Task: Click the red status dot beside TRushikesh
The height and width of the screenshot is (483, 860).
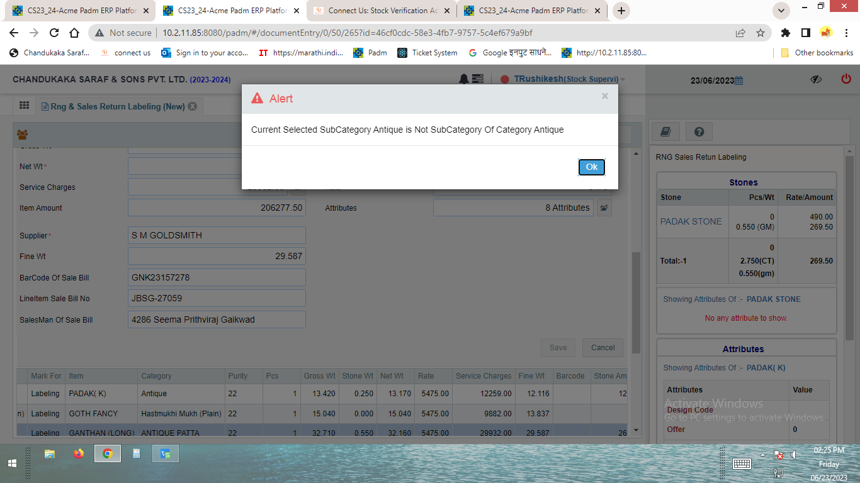Action: pyautogui.click(x=504, y=80)
